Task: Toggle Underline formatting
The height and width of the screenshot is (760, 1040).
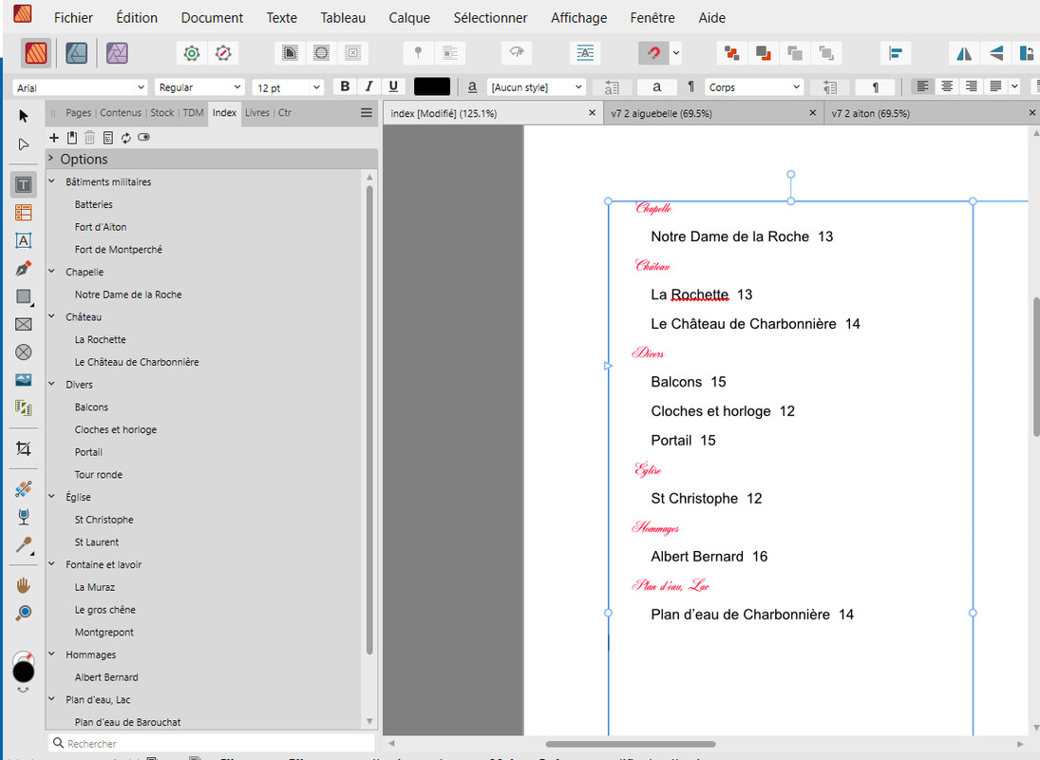Action: [393, 86]
